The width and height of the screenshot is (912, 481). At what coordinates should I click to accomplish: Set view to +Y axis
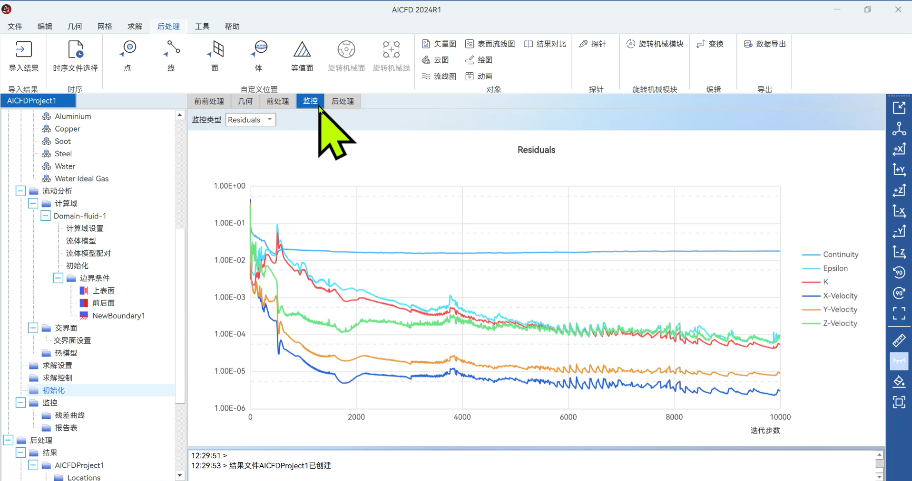(x=899, y=170)
